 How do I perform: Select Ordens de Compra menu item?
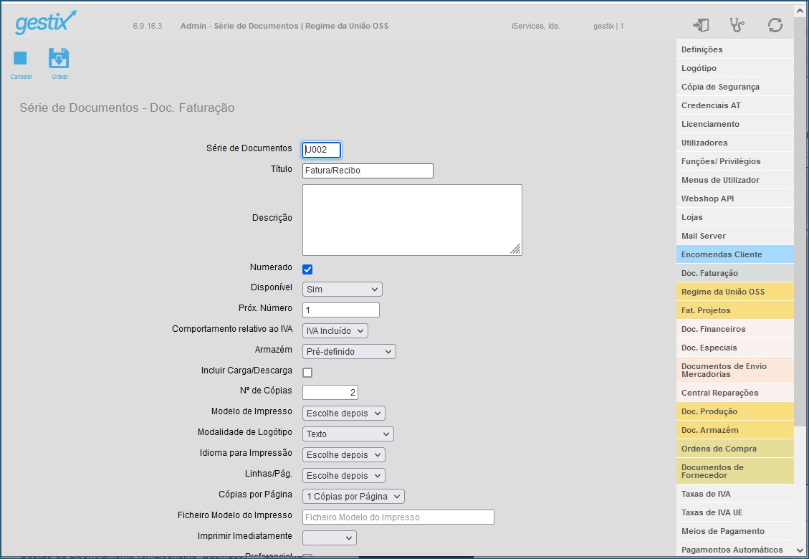click(734, 449)
